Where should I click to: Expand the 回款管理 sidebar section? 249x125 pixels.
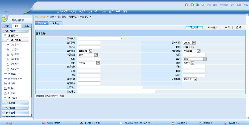coord(15,112)
